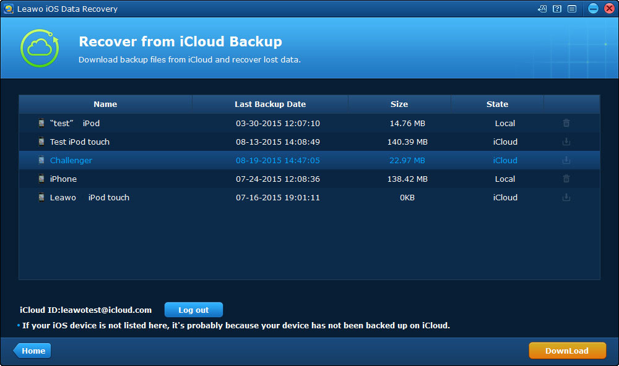The image size is (619, 366).
Task: Click device icon beside Leawo iPod touch
Action: coord(41,197)
